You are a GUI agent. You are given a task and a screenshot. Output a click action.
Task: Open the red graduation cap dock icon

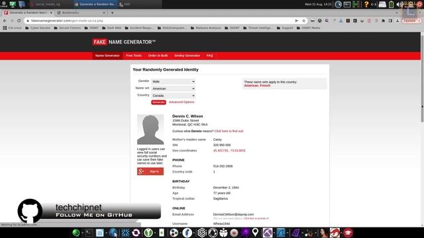pos(348,233)
